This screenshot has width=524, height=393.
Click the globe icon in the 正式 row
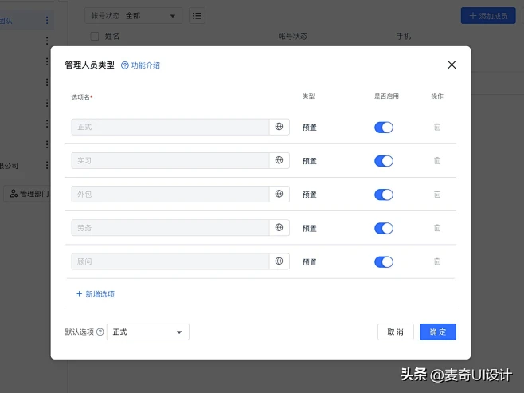click(x=279, y=127)
